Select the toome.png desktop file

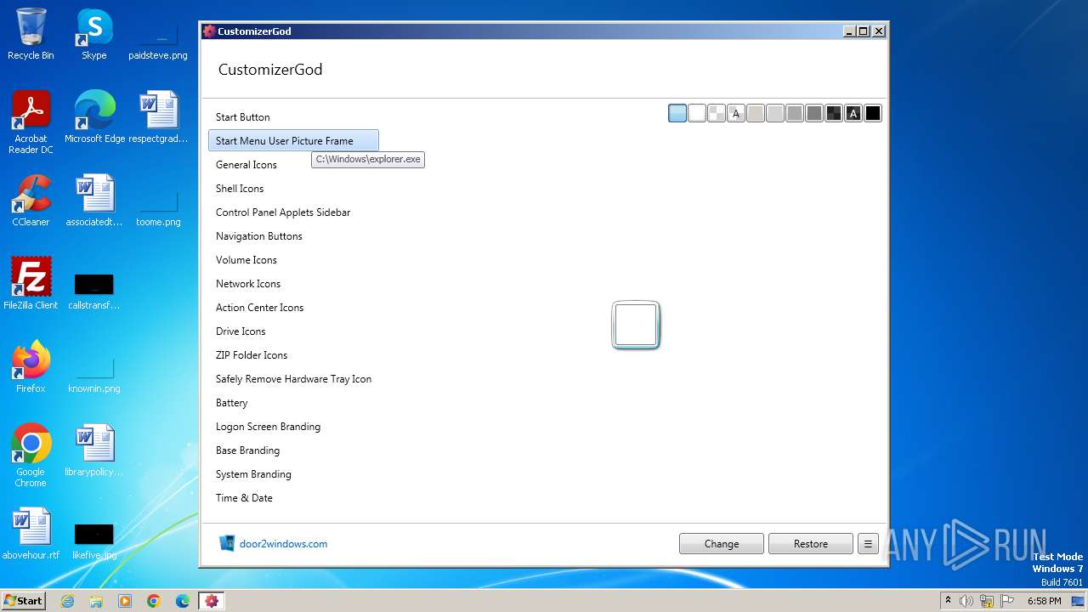158,206
